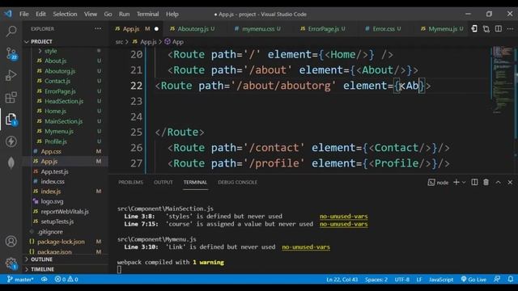Kill the terminal with trash icon
This screenshot has width=518, height=291.
coord(486,182)
